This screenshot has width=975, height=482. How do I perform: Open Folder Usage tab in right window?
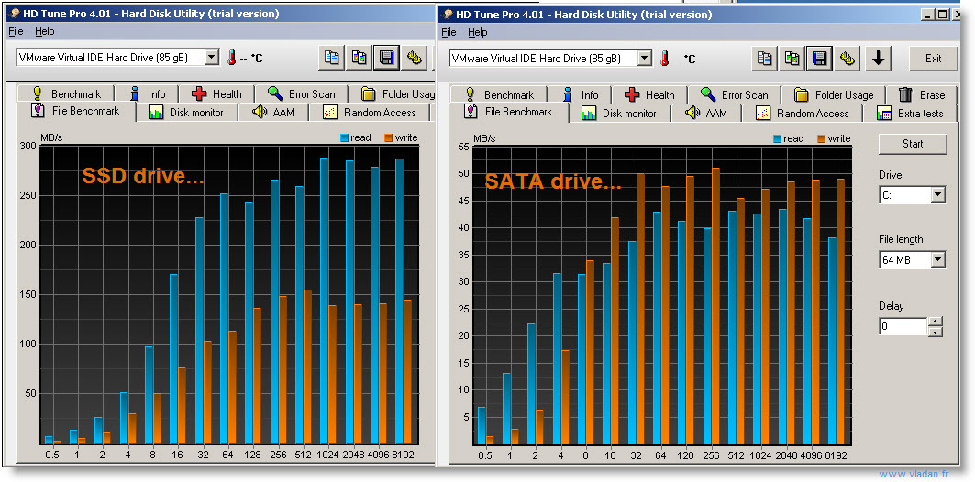(834, 95)
